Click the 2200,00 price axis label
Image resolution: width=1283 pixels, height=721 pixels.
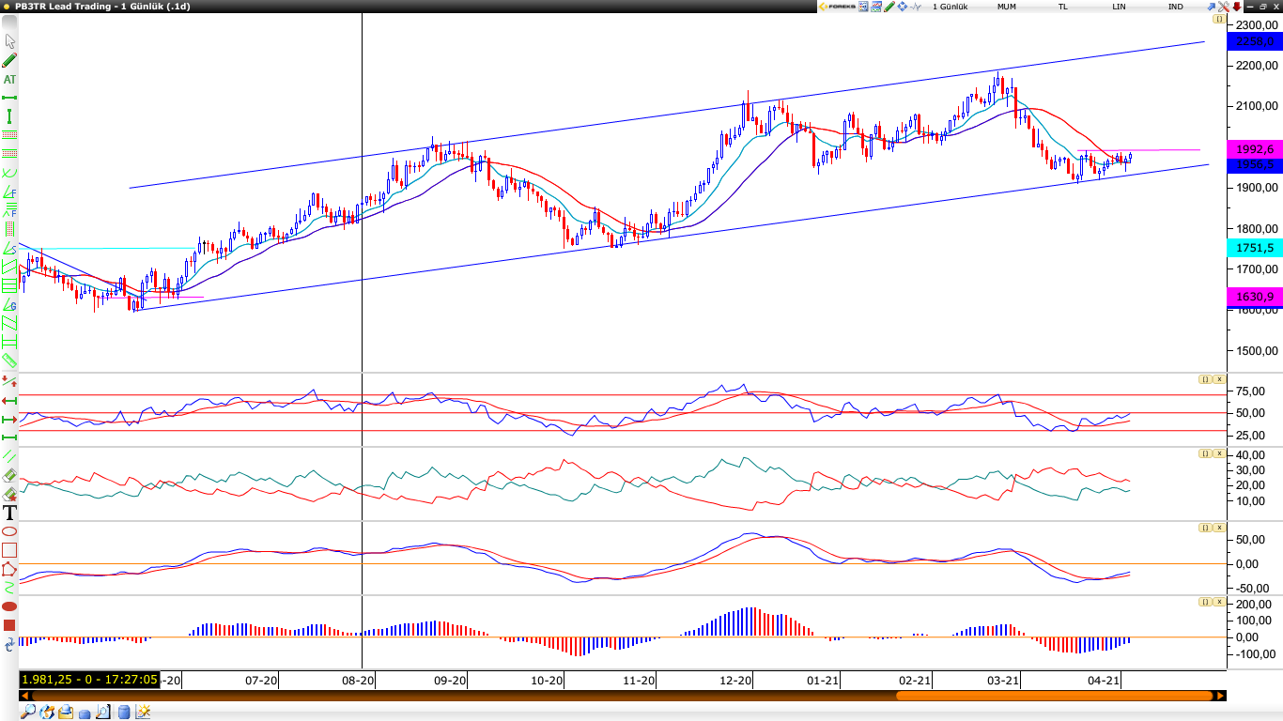tap(1257, 66)
